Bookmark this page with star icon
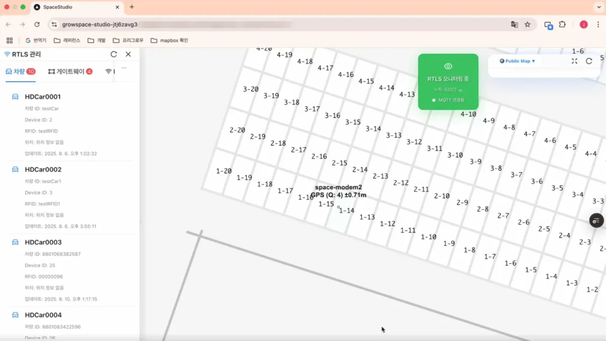 click(528, 24)
